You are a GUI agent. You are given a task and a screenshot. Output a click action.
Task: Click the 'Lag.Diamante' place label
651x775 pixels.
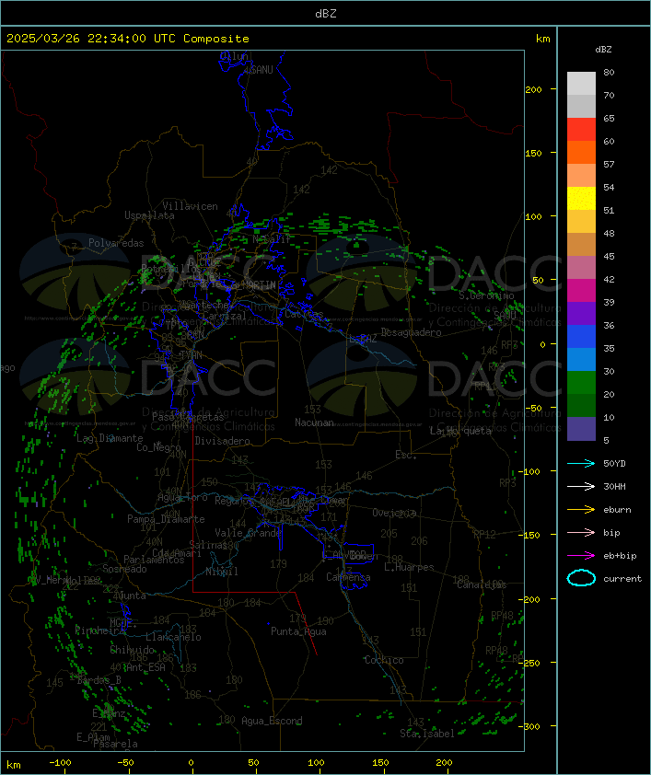[x=110, y=438]
